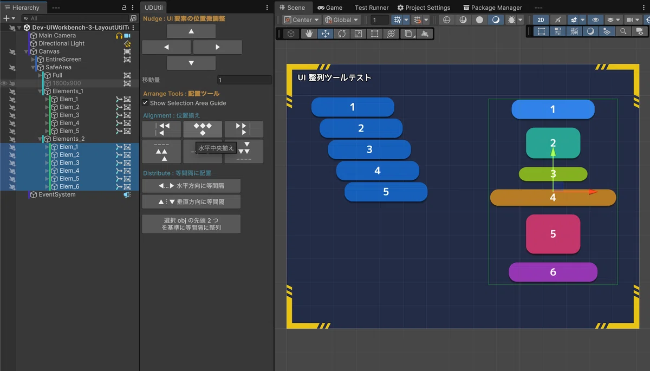The width and height of the screenshot is (650, 371).
Task: Toggle picking of Canvas in hierarchy
Action: (11, 51)
